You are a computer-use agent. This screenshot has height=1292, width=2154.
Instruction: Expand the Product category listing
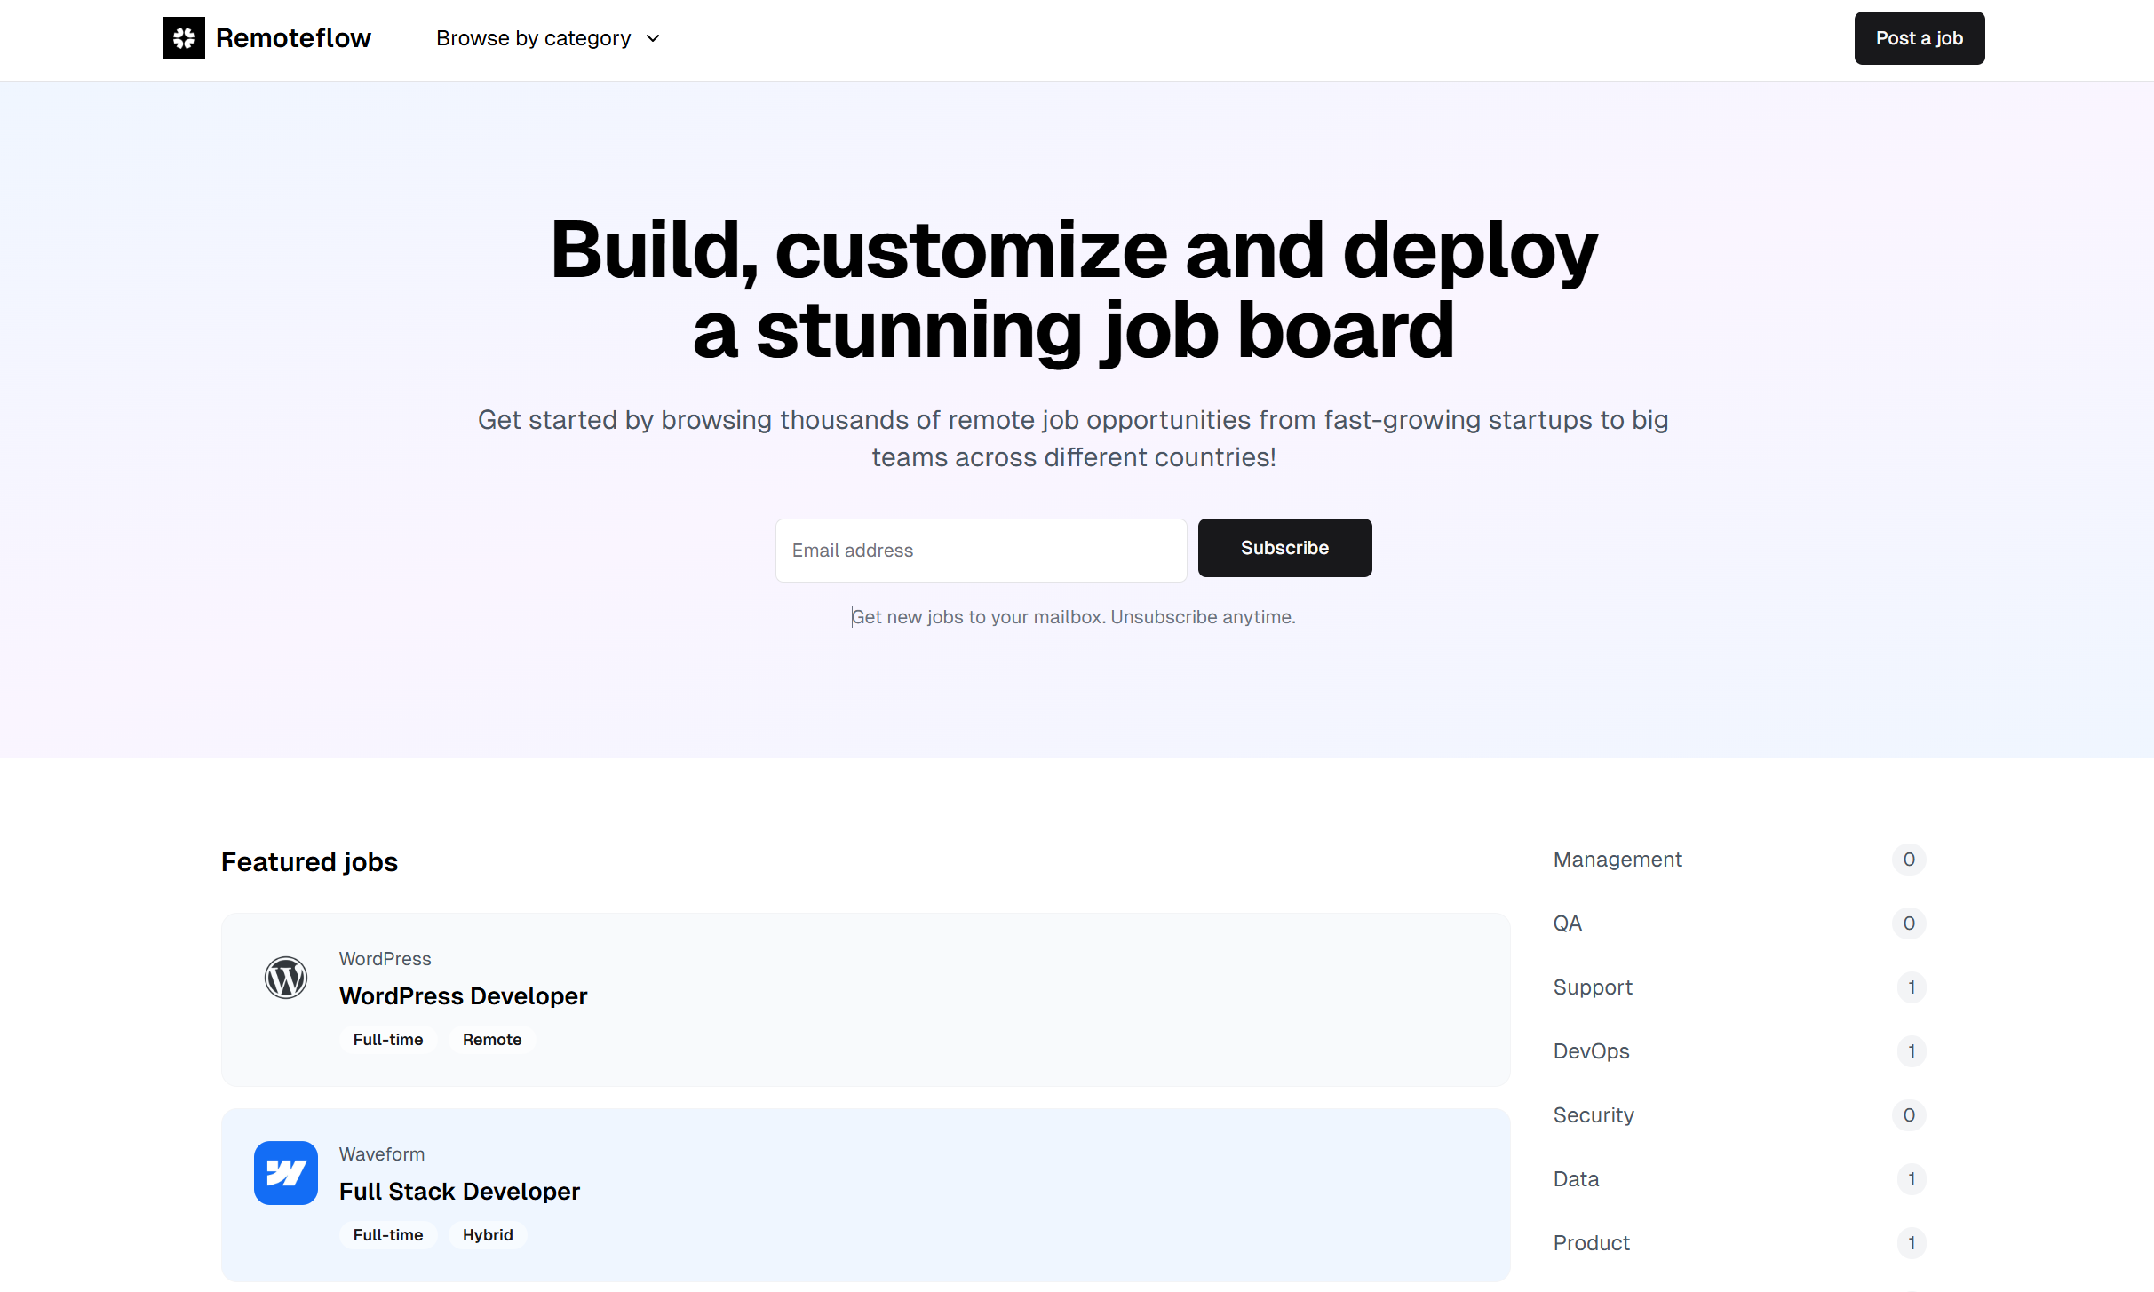click(1593, 1243)
